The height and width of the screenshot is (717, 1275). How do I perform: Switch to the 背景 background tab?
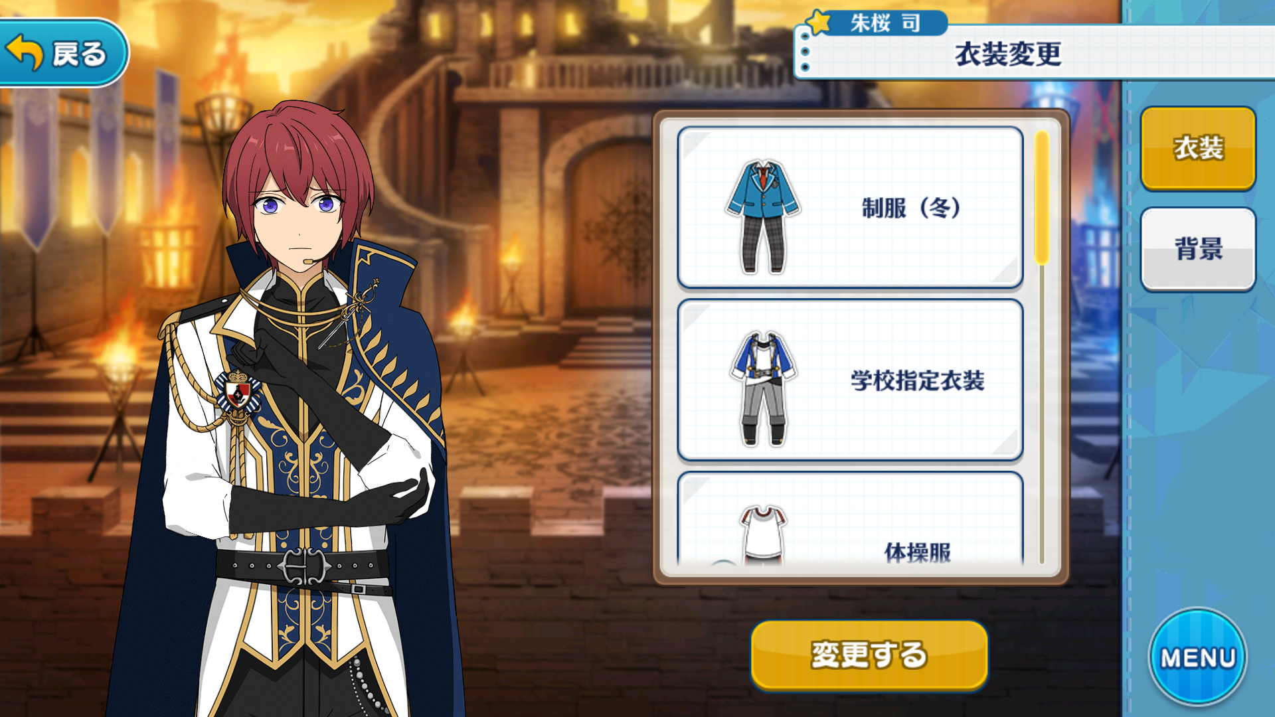(1198, 250)
